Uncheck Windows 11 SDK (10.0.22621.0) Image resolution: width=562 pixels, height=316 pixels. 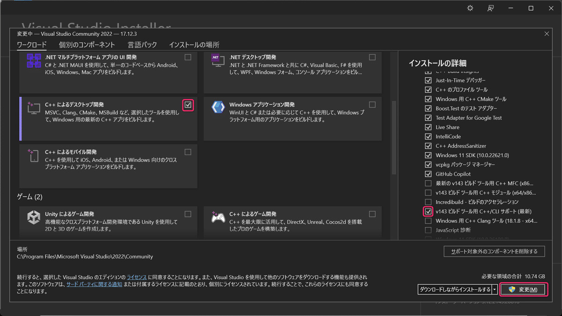click(428, 155)
